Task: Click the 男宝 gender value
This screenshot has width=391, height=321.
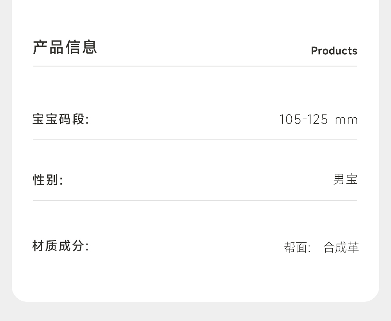Action: coord(345,179)
